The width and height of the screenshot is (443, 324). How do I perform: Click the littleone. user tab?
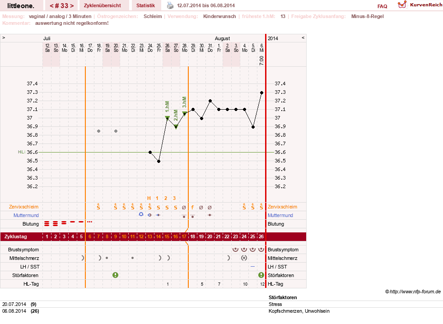(21, 6)
